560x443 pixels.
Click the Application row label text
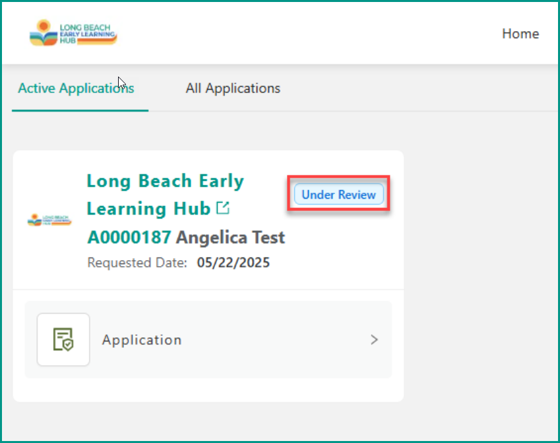point(142,339)
